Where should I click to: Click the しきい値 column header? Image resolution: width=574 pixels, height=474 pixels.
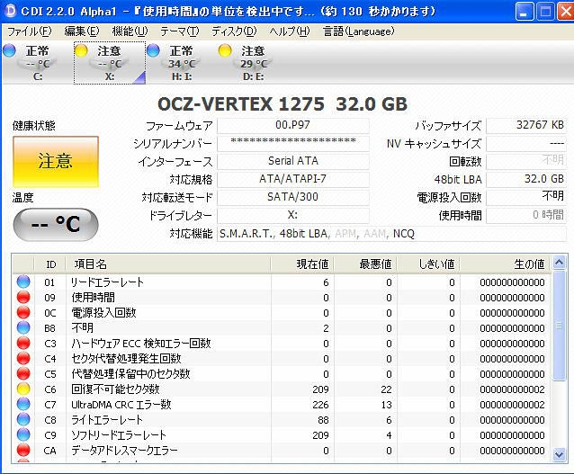pos(428,264)
